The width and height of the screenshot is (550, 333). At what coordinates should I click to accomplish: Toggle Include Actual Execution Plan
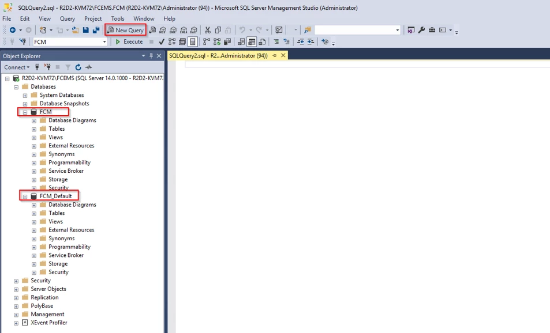(x=207, y=41)
